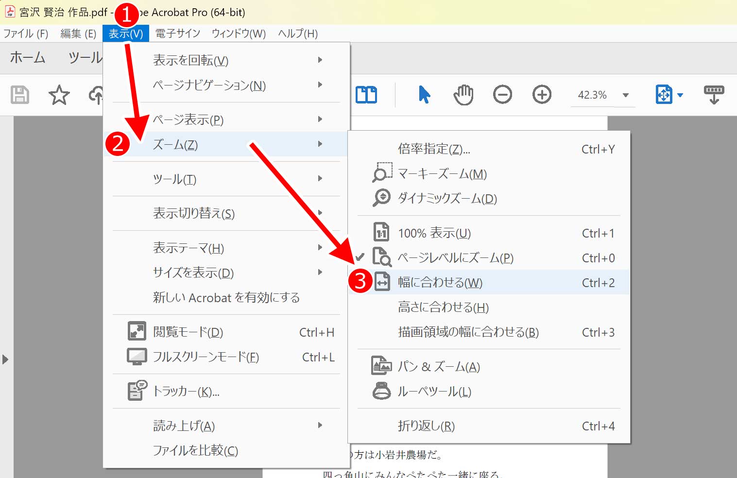The height and width of the screenshot is (478, 737).
Task: Select 折り返し(R) reflow entry
Action: click(489, 426)
